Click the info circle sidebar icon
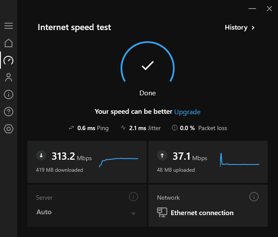Screen dimensions: 278x237 coord(9,94)
